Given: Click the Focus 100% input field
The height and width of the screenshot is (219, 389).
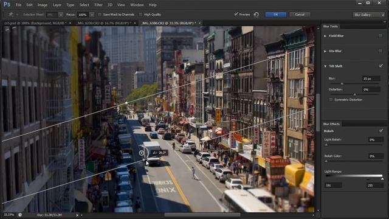Looking at the screenshot, I should tap(83, 15).
